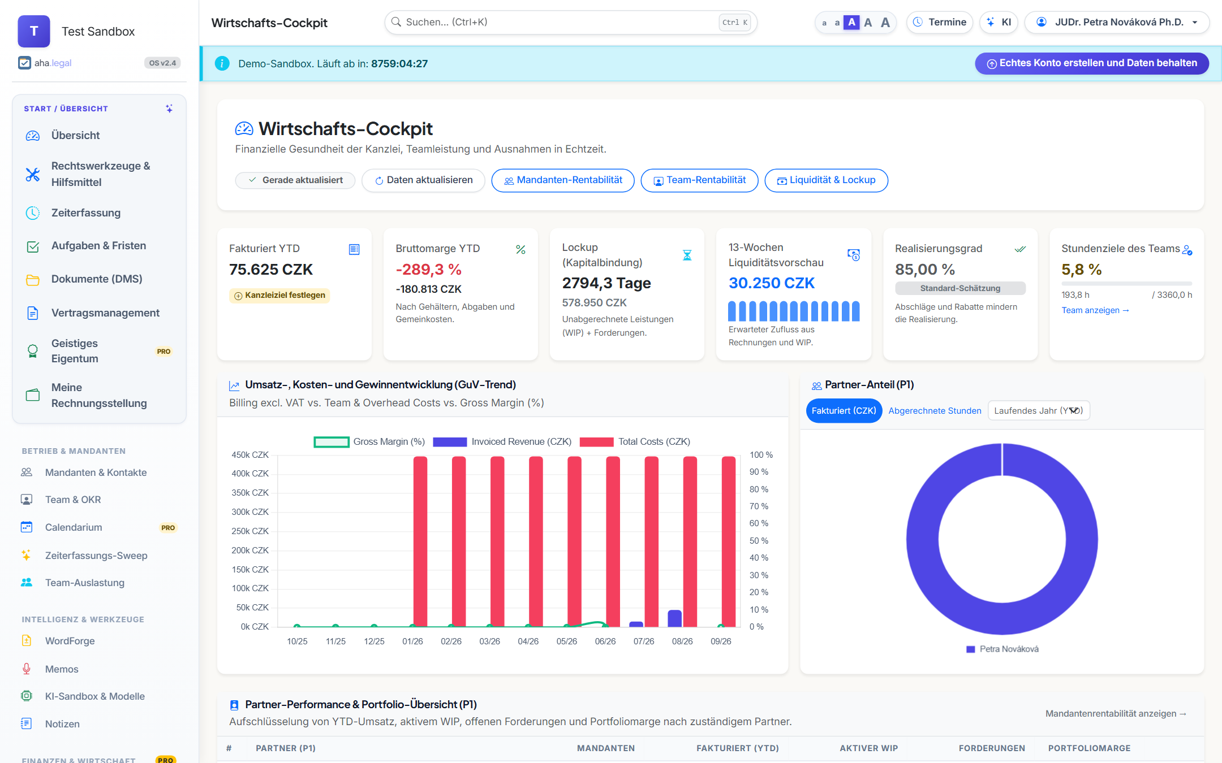The image size is (1222, 763).
Task: Open Rechtswerkzeuge via its tools icon
Action: point(33,174)
